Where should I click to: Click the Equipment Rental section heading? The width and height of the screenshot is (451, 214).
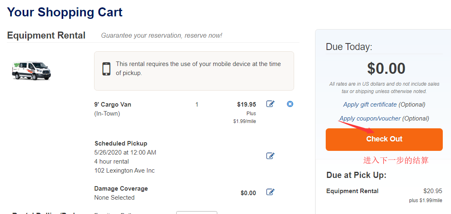46,36
